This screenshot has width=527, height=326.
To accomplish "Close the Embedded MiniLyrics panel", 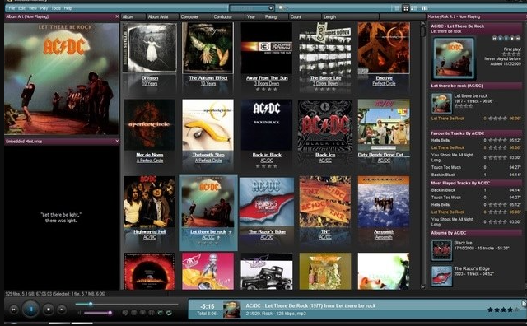I will click(117, 142).
